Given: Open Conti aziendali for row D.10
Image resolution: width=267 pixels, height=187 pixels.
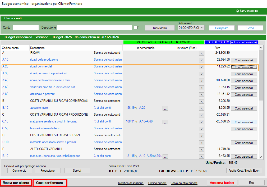Looking at the screenshot, I should point(244,143).
